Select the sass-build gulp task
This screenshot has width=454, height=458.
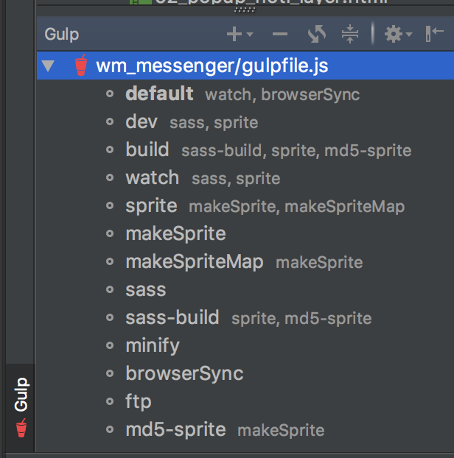coord(172,317)
